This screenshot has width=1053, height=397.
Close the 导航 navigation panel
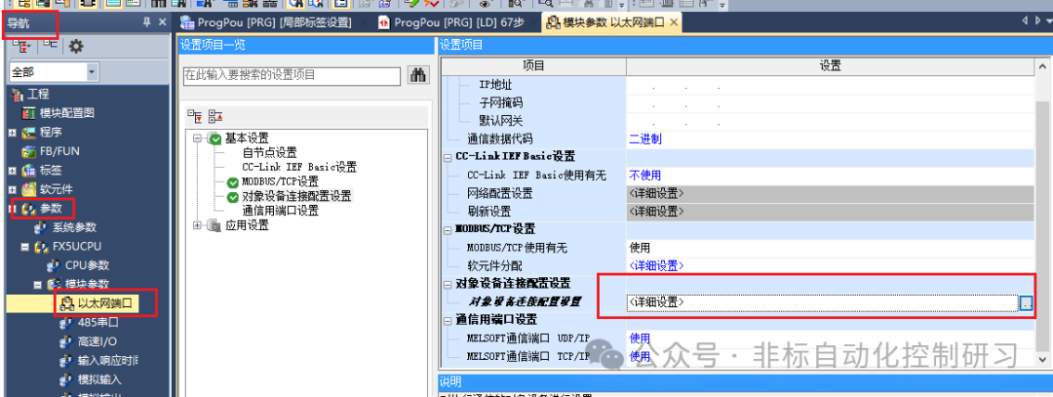click(x=162, y=22)
